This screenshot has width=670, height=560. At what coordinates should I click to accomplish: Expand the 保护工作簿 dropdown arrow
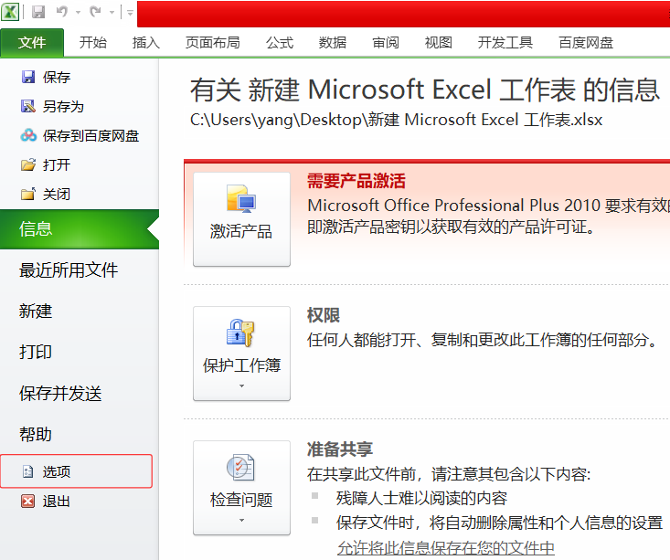(241, 386)
